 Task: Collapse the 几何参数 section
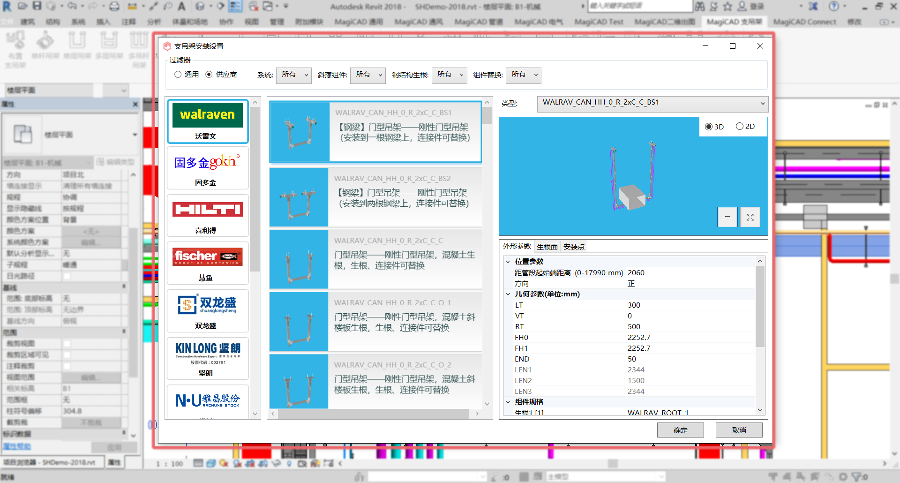coord(509,294)
